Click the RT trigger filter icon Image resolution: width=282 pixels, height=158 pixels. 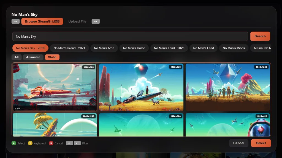[x=77, y=143]
